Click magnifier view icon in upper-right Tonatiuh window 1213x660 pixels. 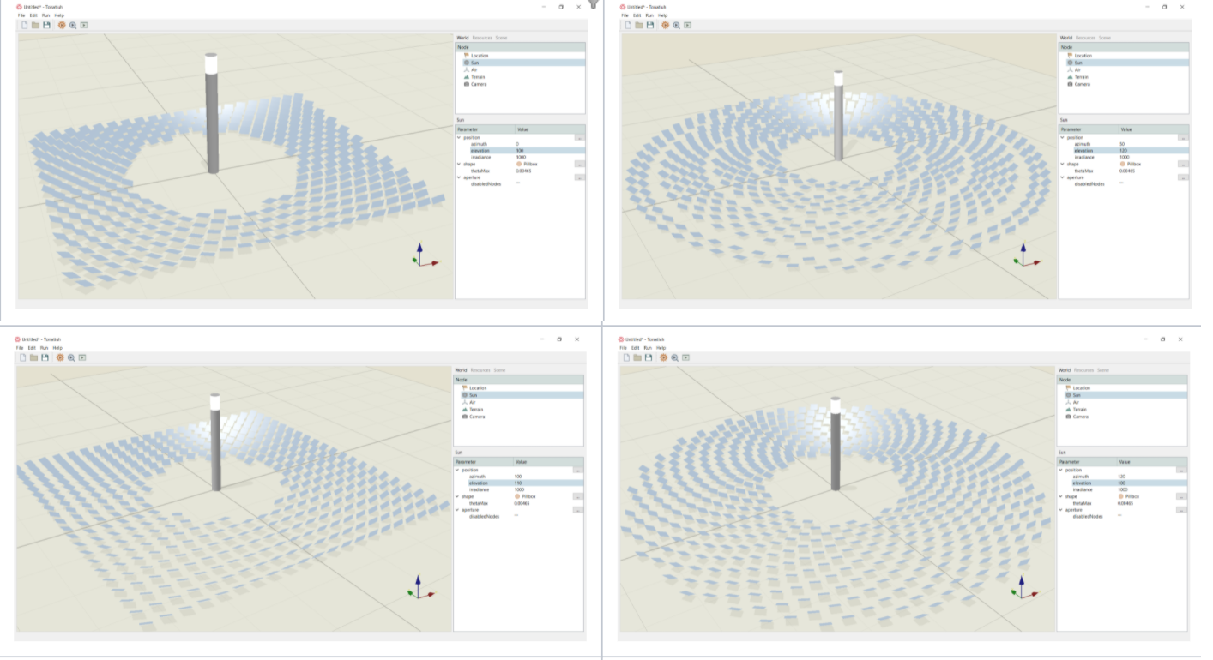tap(676, 25)
